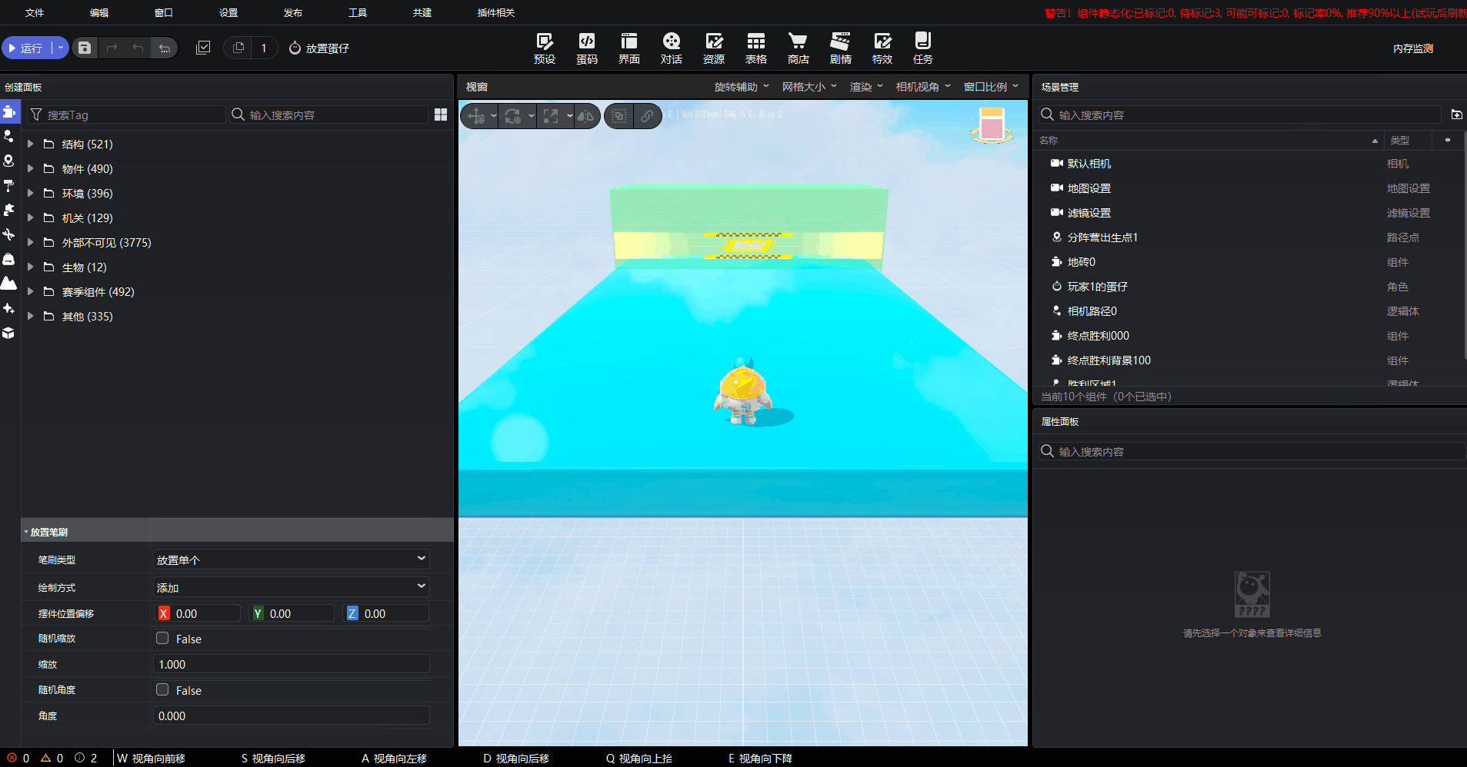Open the 发布 menu
This screenshot has width=1467, height=767.
(292, 12)
